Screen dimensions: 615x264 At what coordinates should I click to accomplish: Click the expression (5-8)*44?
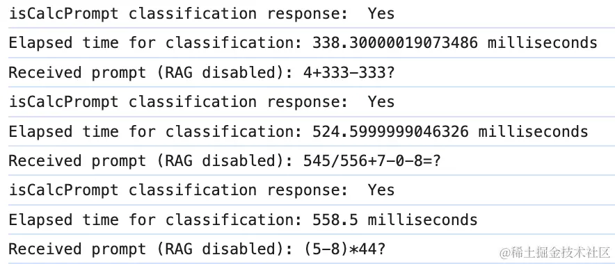coord(344,249)
